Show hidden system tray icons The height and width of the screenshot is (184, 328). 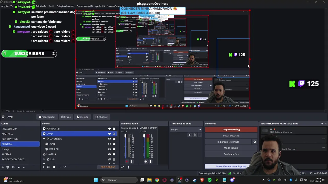click(263, 180)
